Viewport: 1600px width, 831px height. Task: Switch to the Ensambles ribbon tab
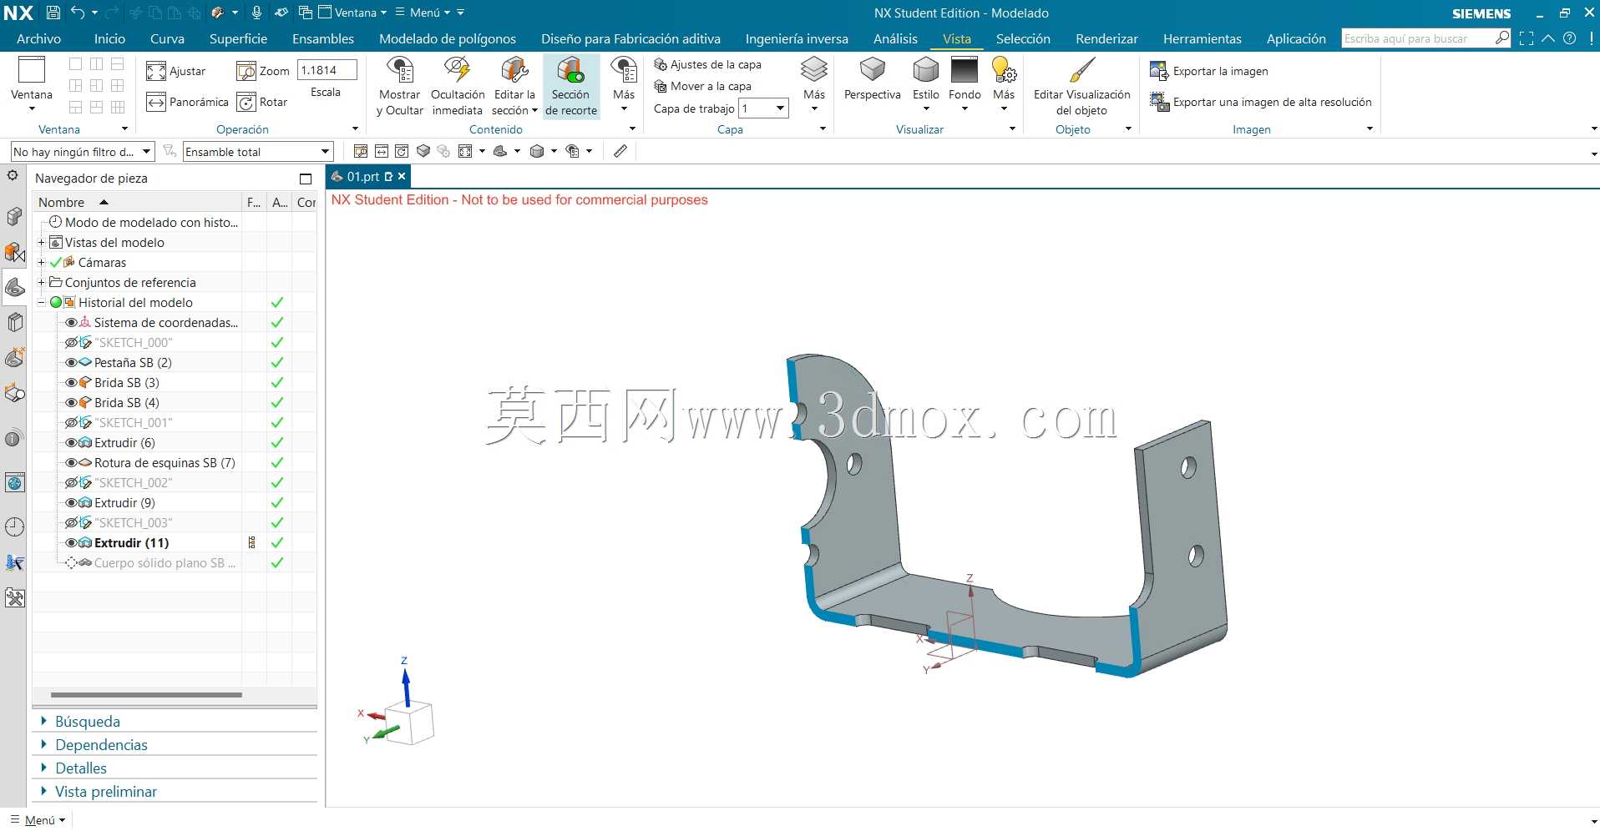pos(323,38)
